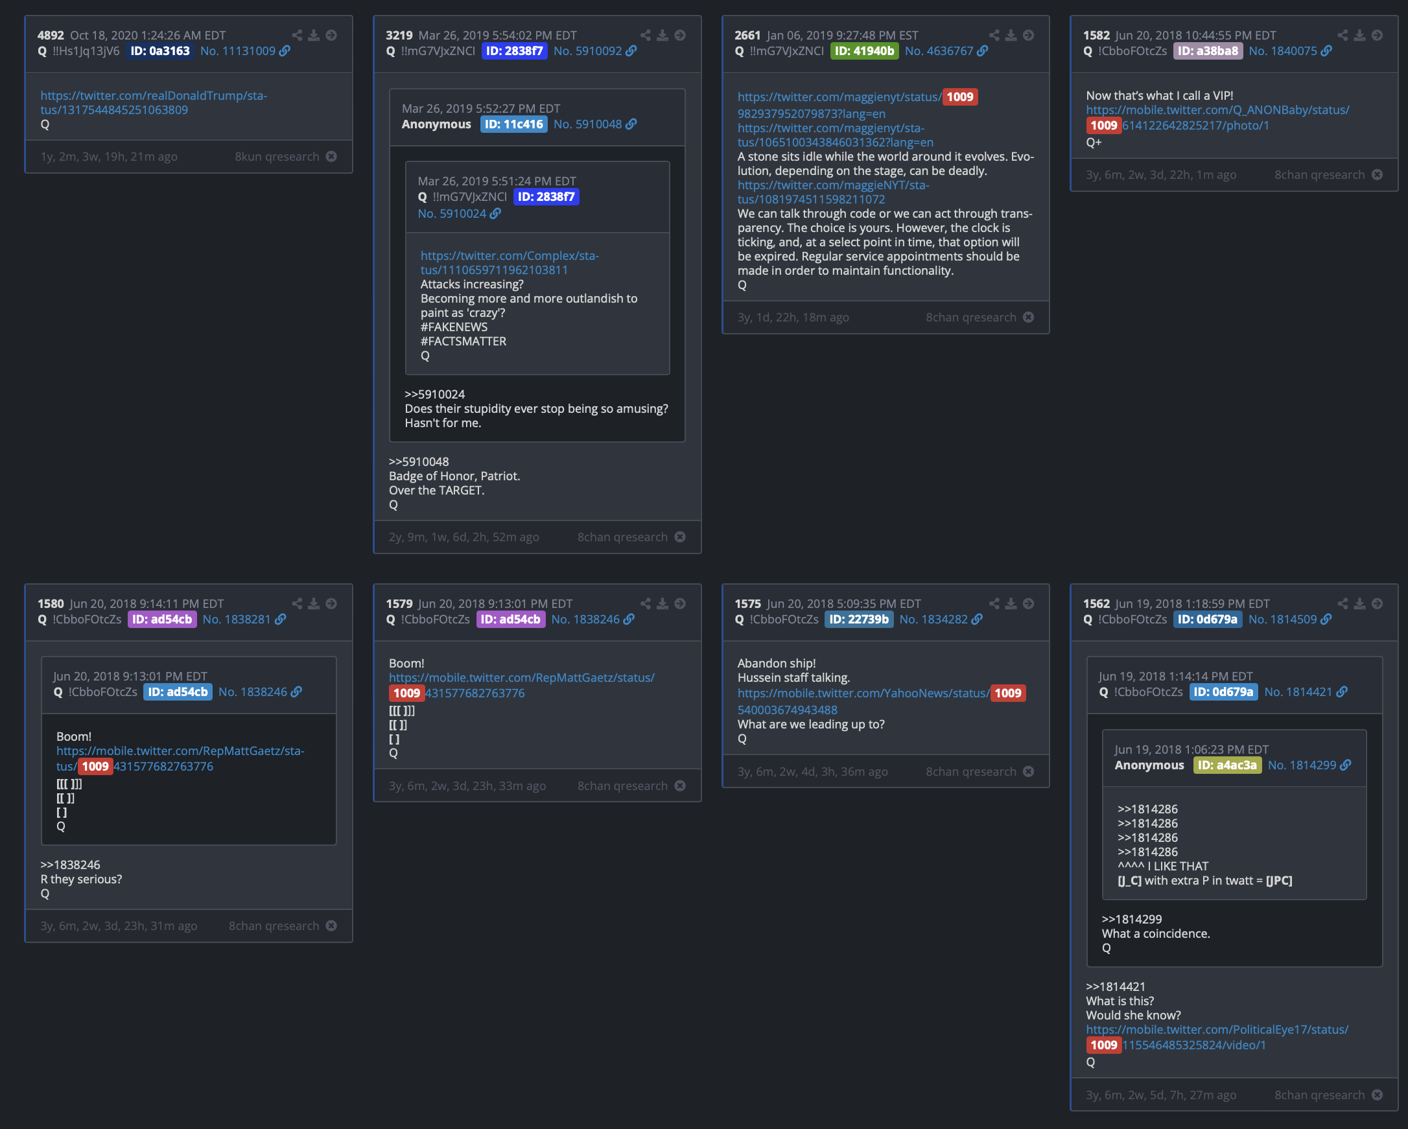Viewport: 1408px width, 1129px height.
Task: Open the PoliticalEye17 video link
Action: [1217, 1037]
